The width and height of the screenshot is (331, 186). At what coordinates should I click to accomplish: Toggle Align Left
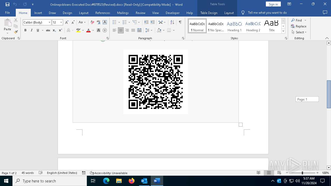click(x=115, y=30)
